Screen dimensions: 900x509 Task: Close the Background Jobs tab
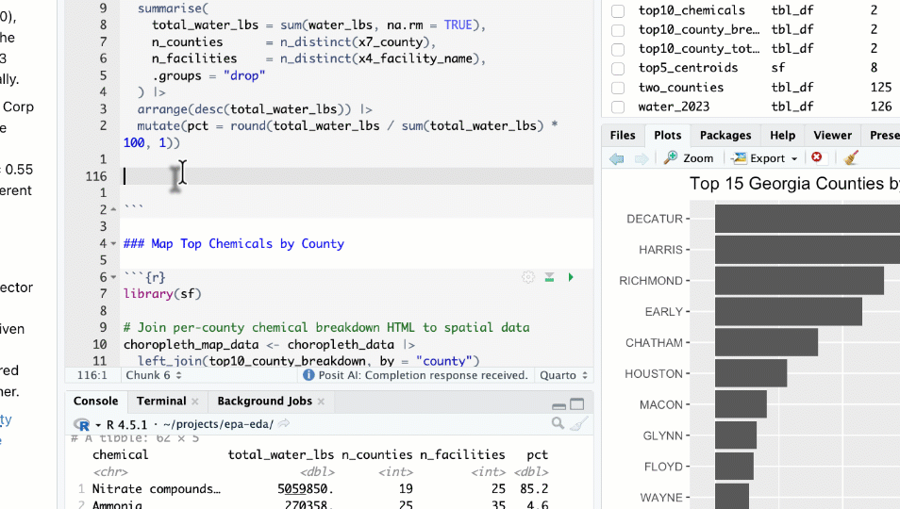point(321,402)
